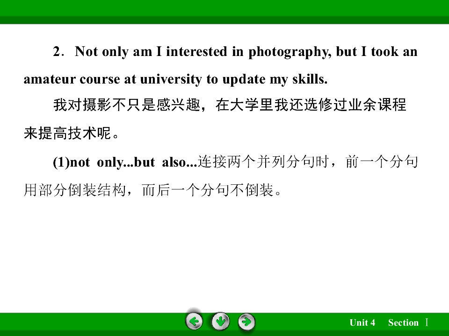The width and height of the screenshot is (449, 336).
Task: Click the green header bar at top
Action: [x=224, y=12]
